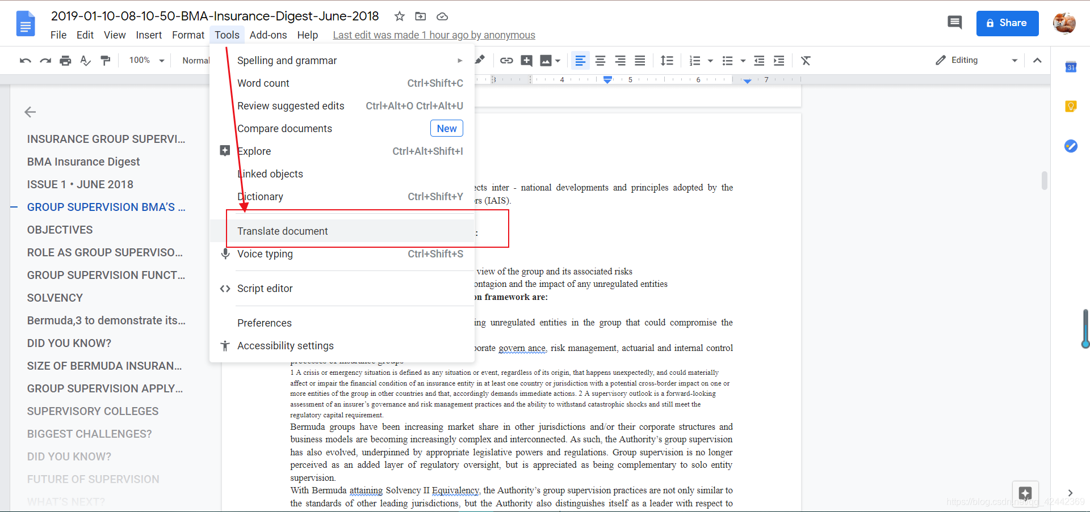This screenshot has width=1090, height=512.
Task: Open Preferences
Action: [342, 323]
